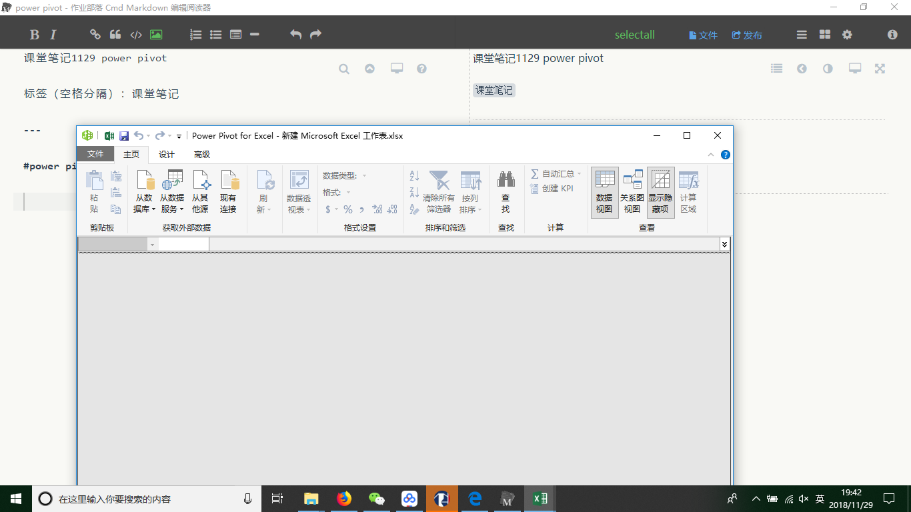Toggle bold formatting in the Markdown toolbar
The width and height of the screenshot is (911, 512).
(x=33, y=34)
